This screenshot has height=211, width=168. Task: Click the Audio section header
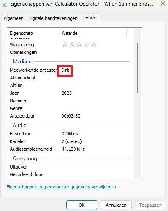point(20,125)
